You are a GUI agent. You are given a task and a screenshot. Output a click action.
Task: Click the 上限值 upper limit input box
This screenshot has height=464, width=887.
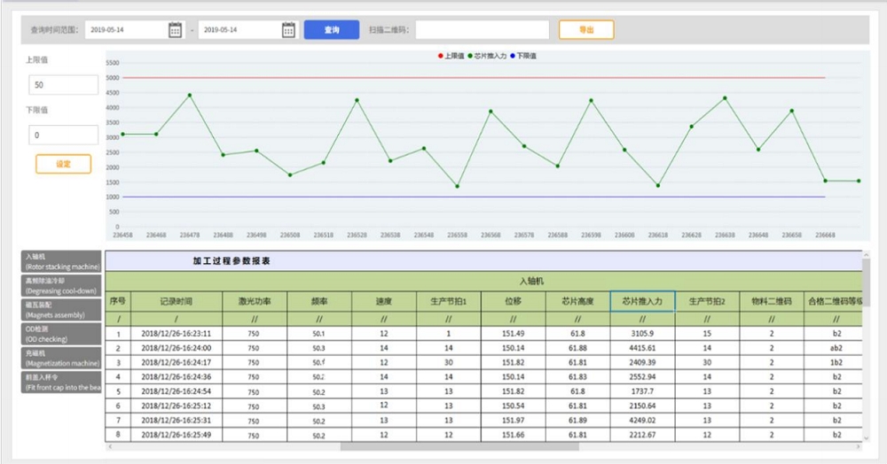point(63,86)
